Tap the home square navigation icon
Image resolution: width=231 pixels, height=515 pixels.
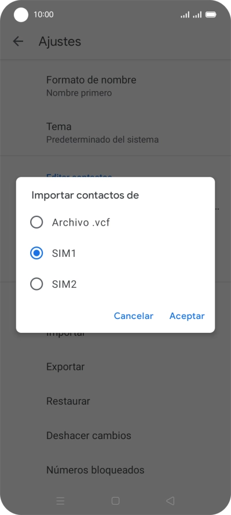115,501
